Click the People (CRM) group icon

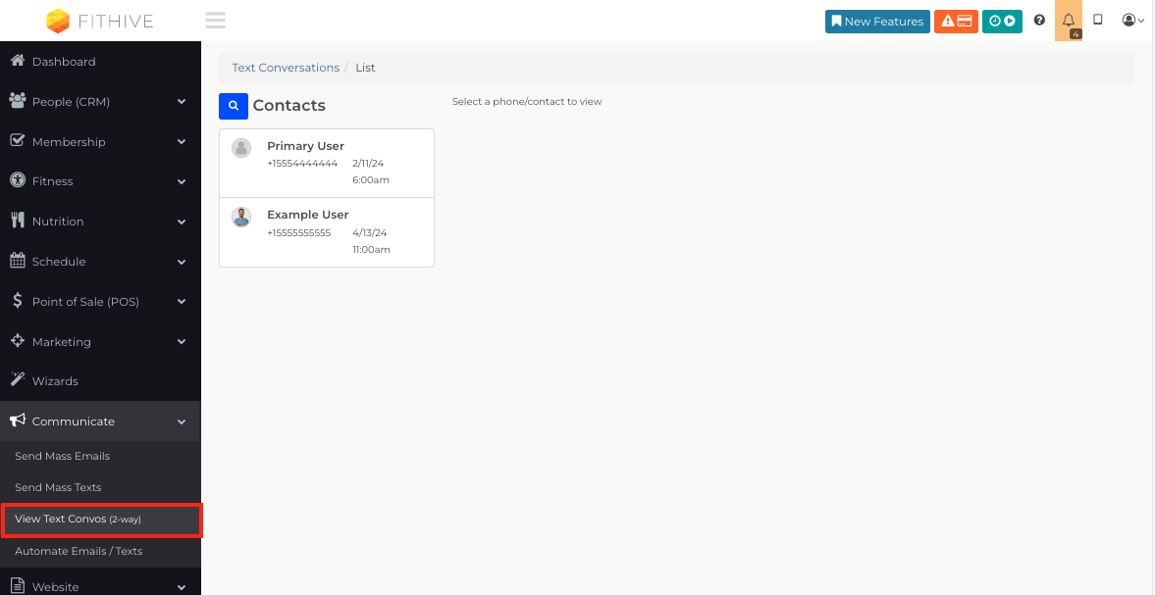[18, 101]
